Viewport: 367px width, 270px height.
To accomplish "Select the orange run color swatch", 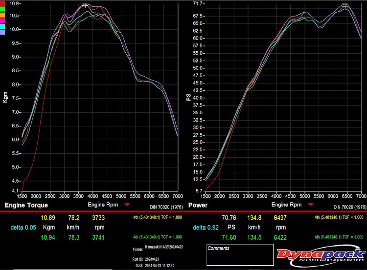I will [x=2, y=15].
